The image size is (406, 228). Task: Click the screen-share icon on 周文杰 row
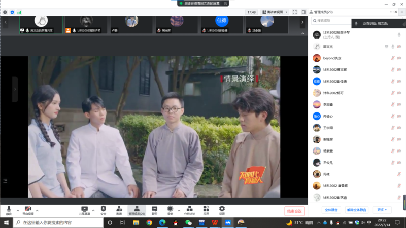(x=386, y=47)
